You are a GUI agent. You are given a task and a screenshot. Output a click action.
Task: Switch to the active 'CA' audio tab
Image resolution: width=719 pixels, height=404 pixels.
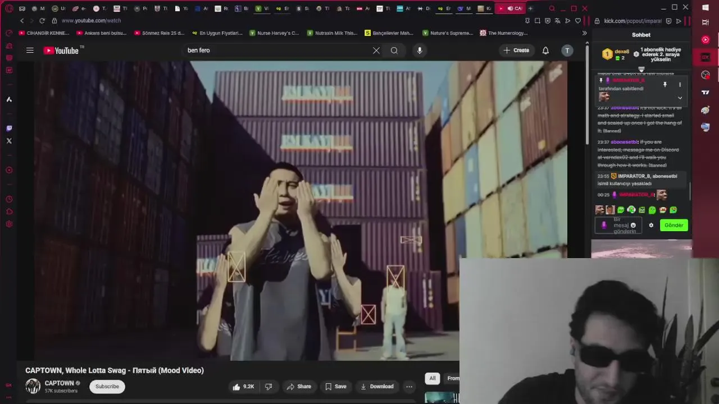point(510,8)
